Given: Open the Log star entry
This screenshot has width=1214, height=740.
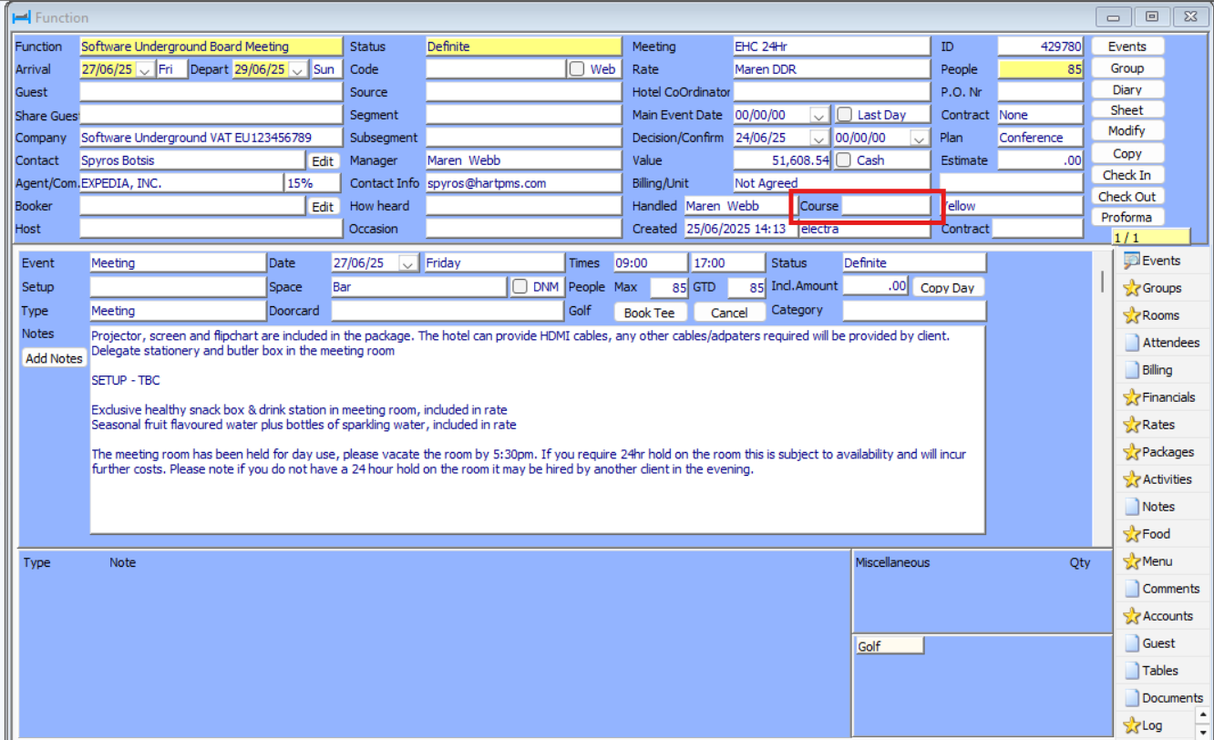Looking at the screenshot, I should 1143,725.
